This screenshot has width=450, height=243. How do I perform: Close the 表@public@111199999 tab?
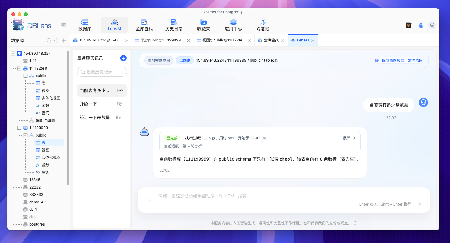pos(188,41)
